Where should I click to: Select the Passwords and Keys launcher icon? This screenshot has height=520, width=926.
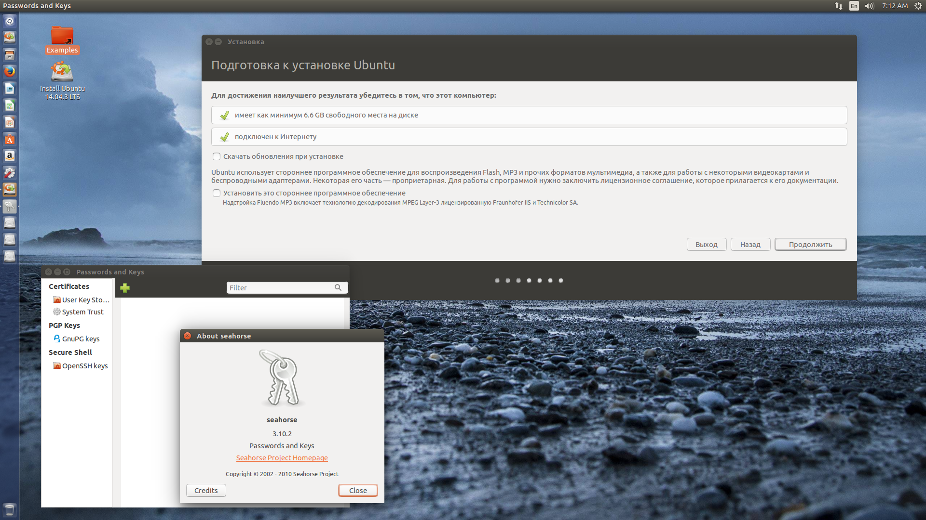(10, 206)
